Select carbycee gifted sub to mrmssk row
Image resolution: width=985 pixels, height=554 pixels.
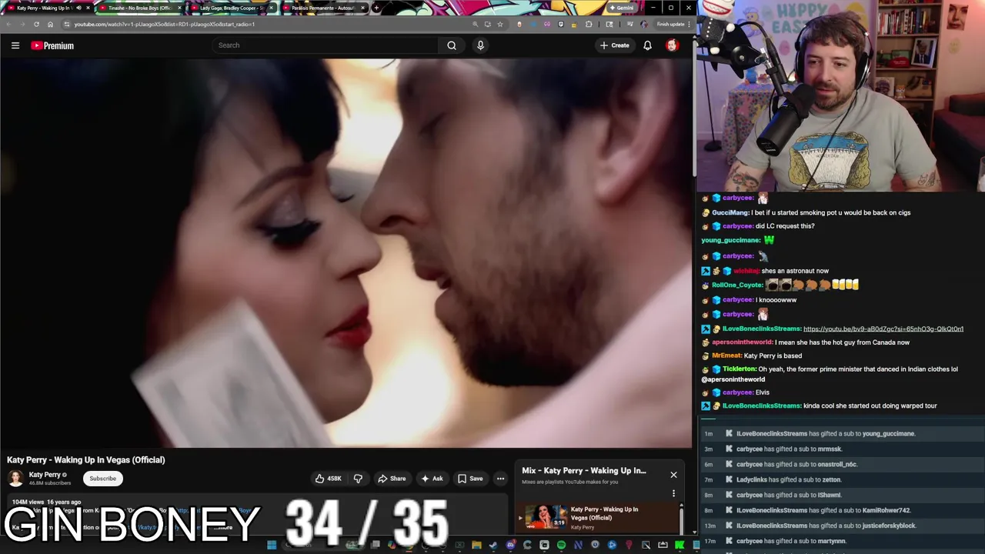click(x=843, y=449)
